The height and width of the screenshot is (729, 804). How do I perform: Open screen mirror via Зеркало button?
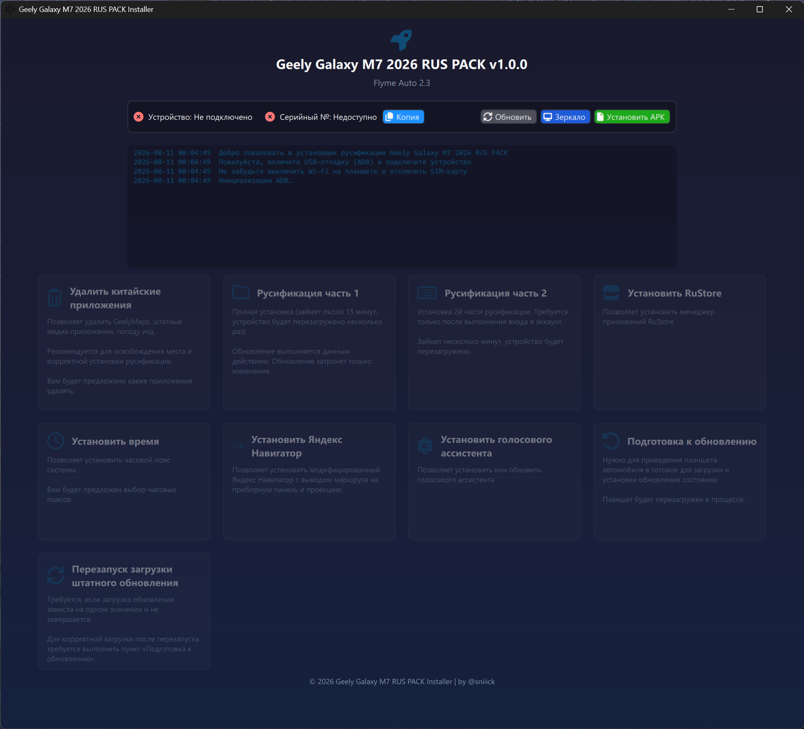[x=565, y=117]
